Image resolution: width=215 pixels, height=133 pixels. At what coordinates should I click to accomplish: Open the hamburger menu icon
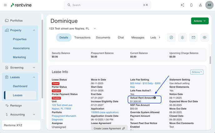pos(5,5)
